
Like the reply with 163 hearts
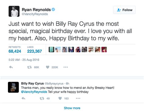click(60, 98)
